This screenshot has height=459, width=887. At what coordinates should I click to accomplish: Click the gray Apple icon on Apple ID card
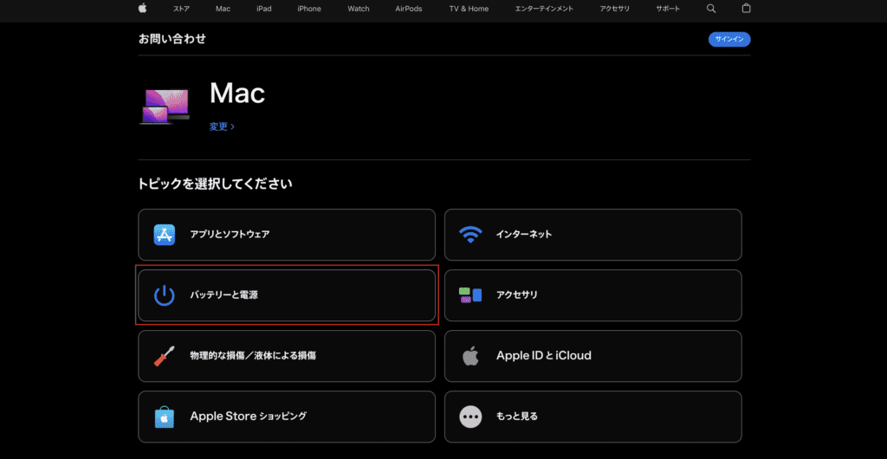coord(470,356)
